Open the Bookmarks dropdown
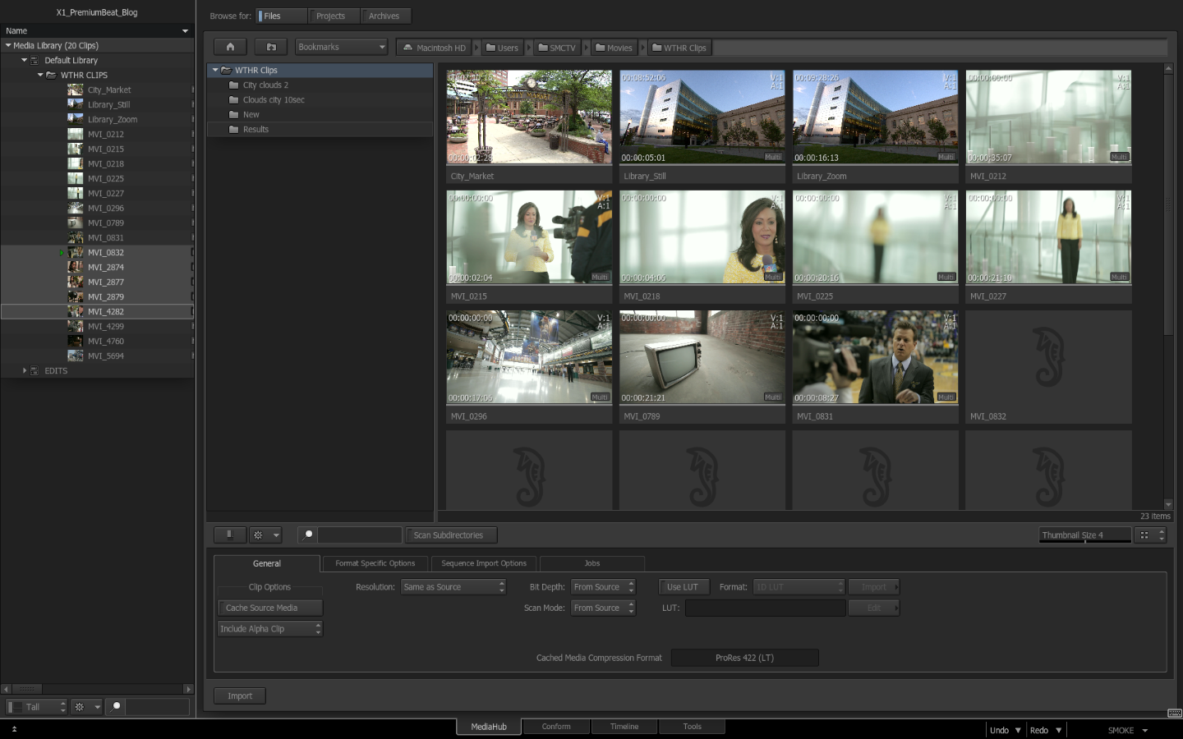Screen dimensions: 1183x739 pos(341,47)
